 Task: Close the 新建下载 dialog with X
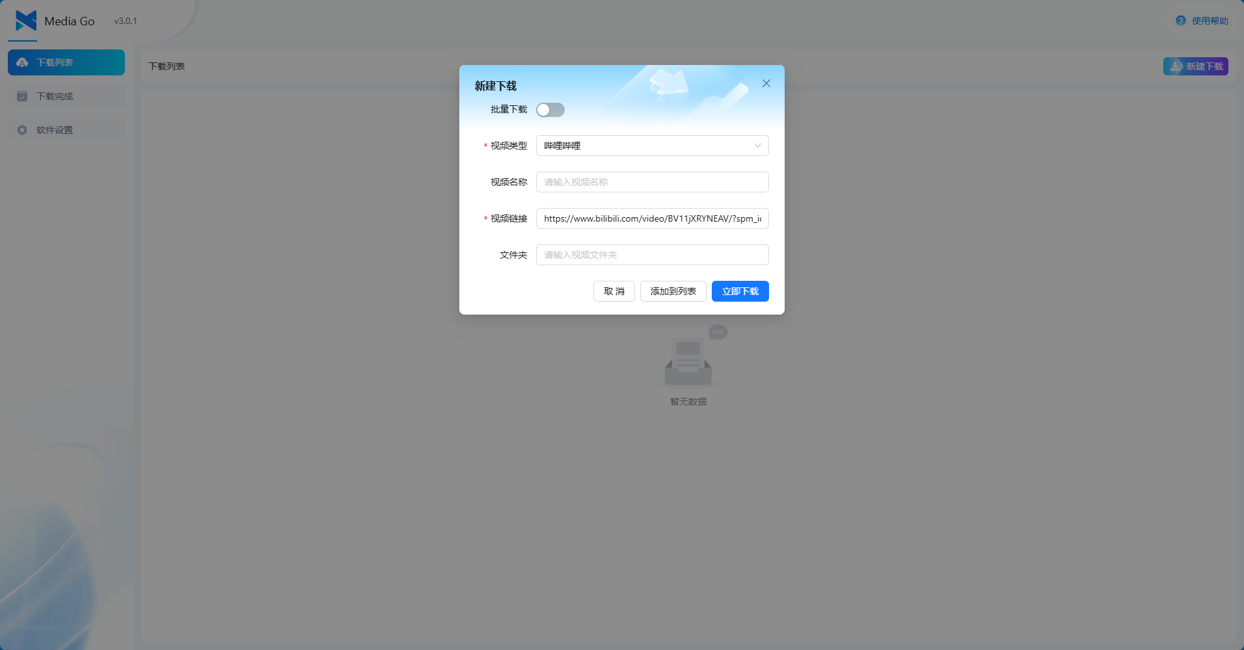point(766,83)
